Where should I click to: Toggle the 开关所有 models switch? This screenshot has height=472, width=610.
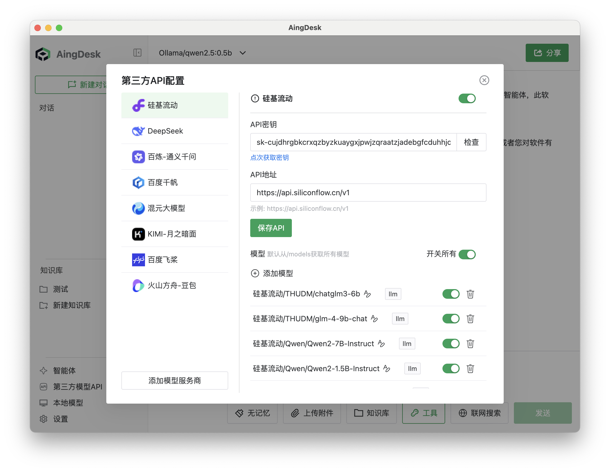point(467,254)
